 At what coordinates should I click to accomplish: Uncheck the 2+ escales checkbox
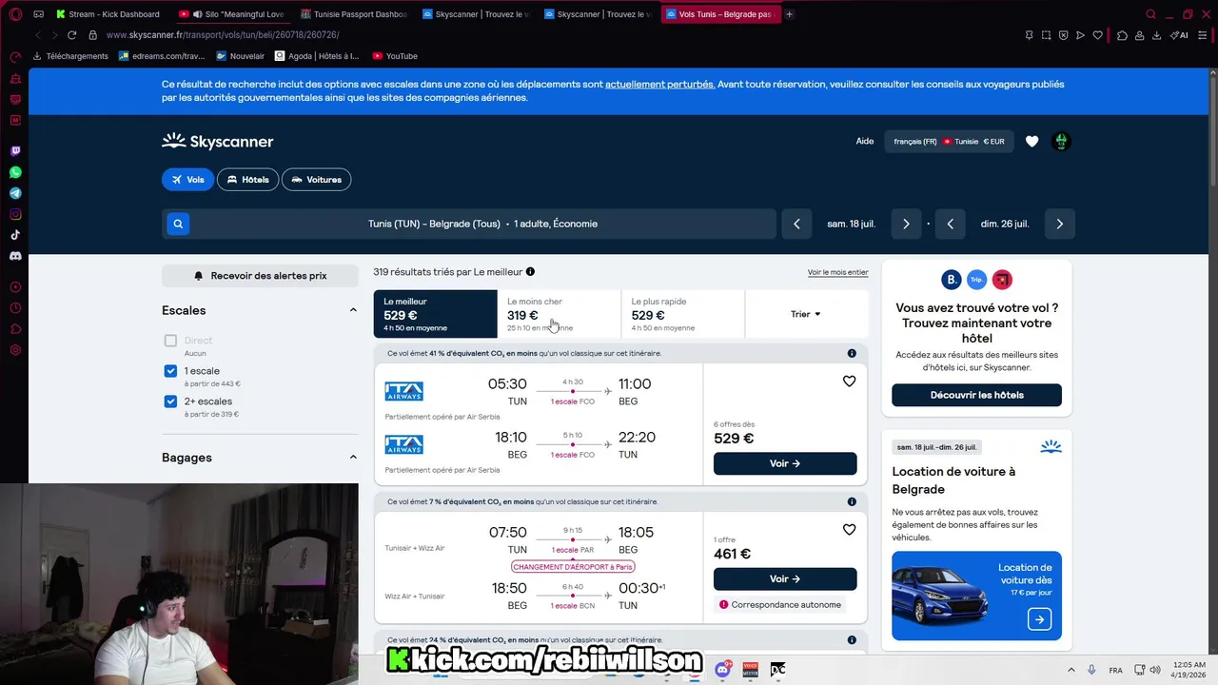[170, 401]
